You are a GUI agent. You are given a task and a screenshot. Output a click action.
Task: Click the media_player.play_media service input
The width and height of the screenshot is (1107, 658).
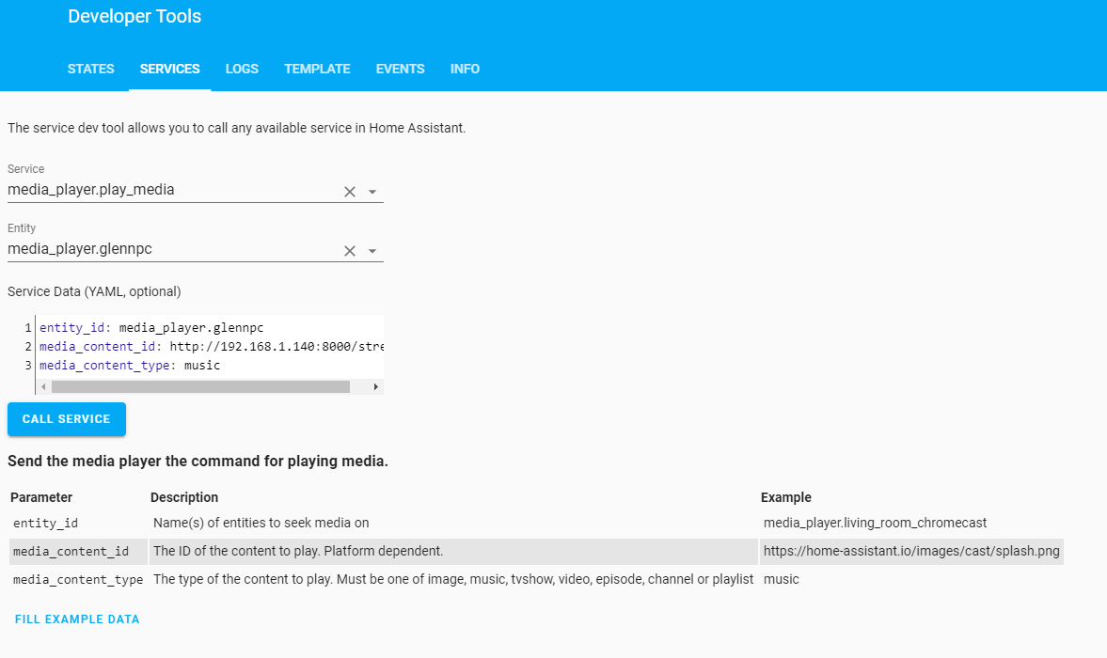(x=169, y=190)
